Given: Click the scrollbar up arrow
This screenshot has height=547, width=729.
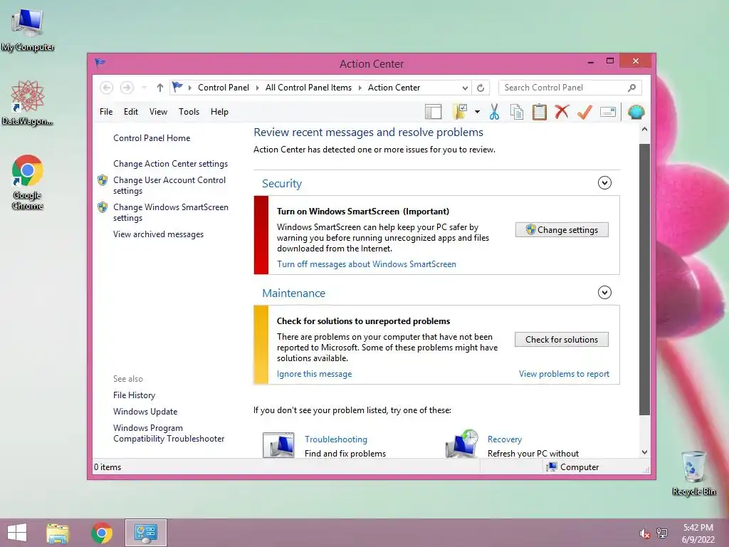Looking at the screenshot, I should tap(644, 130).
